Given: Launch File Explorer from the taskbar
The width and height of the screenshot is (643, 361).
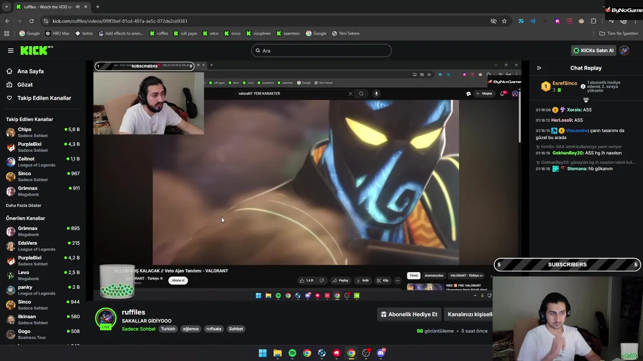Looking at the screenshot, I should 277,353.
